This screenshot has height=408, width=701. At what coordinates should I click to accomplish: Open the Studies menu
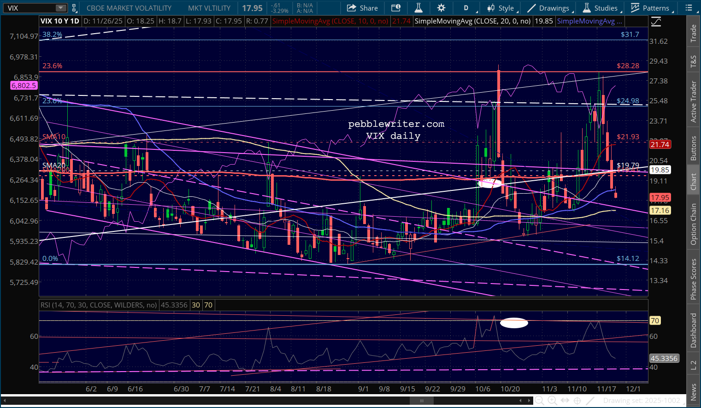point(601,8)
